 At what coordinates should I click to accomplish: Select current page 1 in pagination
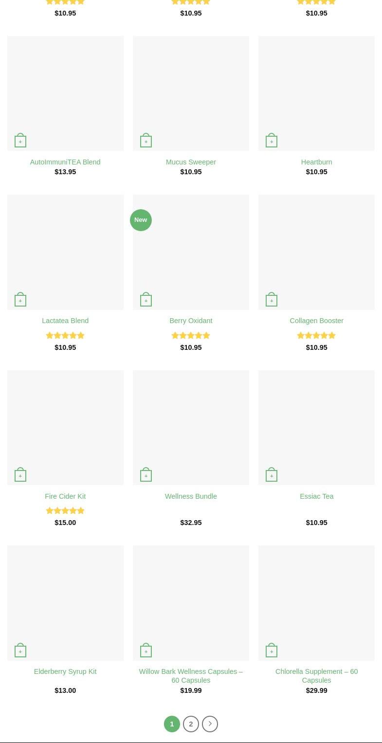172,724
